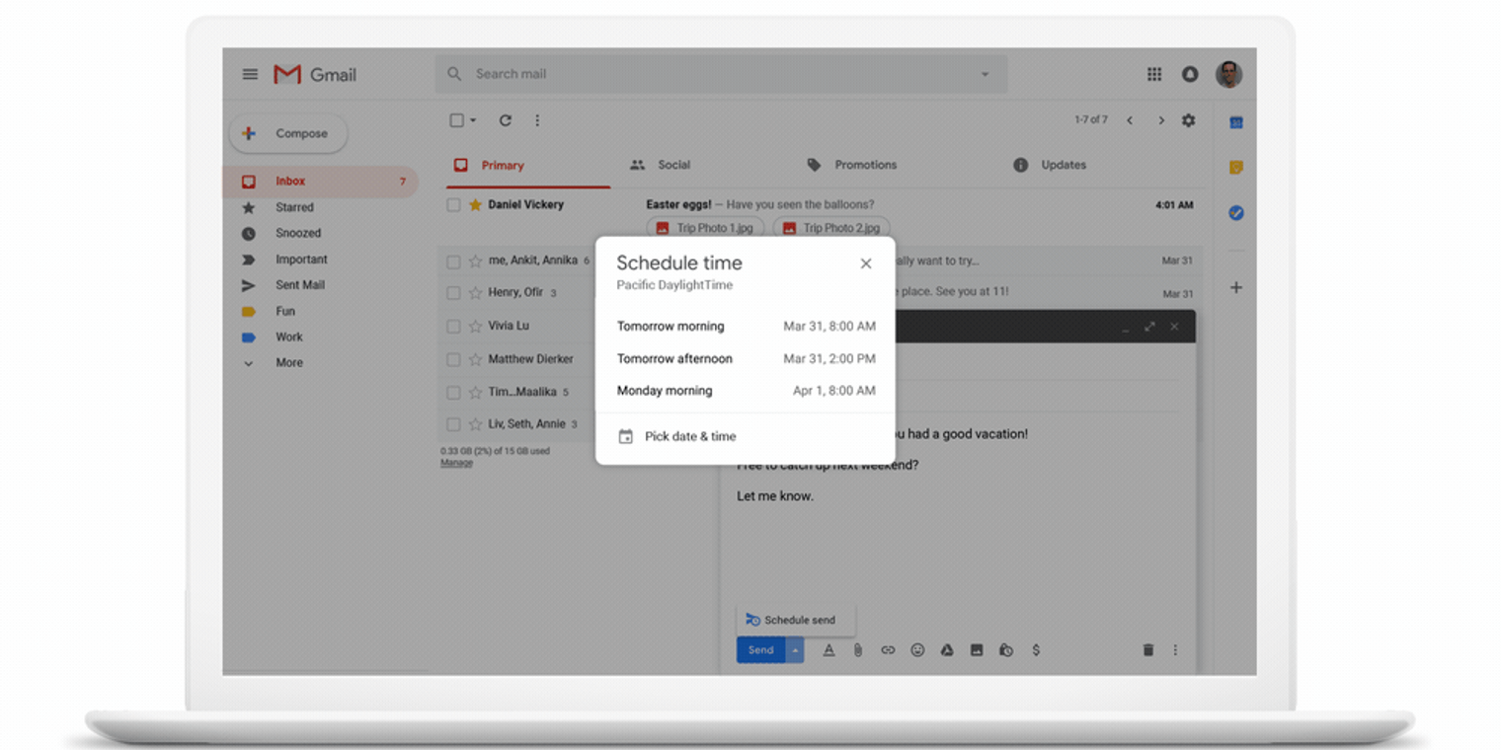
Task: Insert photo in the message
Action: click(976, 649)
